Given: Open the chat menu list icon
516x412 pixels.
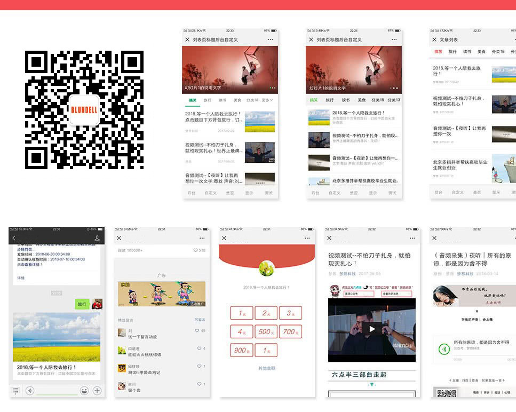Looking at the screenshot, I should click(x=15, y=391).
